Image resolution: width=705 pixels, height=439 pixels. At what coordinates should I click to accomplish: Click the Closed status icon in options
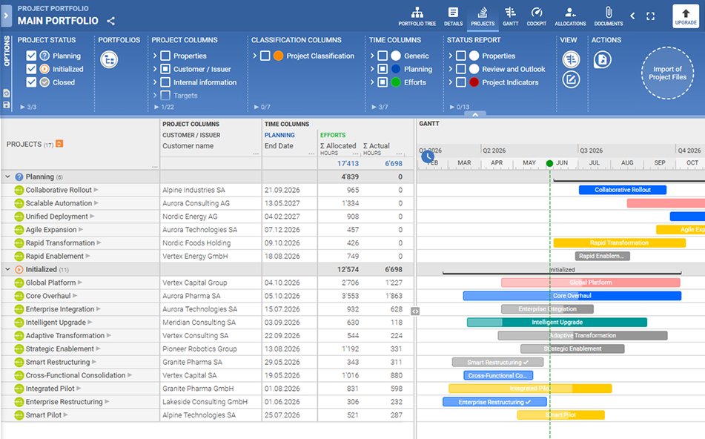click(44, 82)
